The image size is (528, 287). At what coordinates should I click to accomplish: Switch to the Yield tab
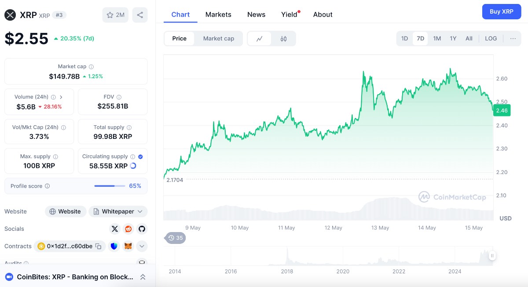tap(290, 15)
